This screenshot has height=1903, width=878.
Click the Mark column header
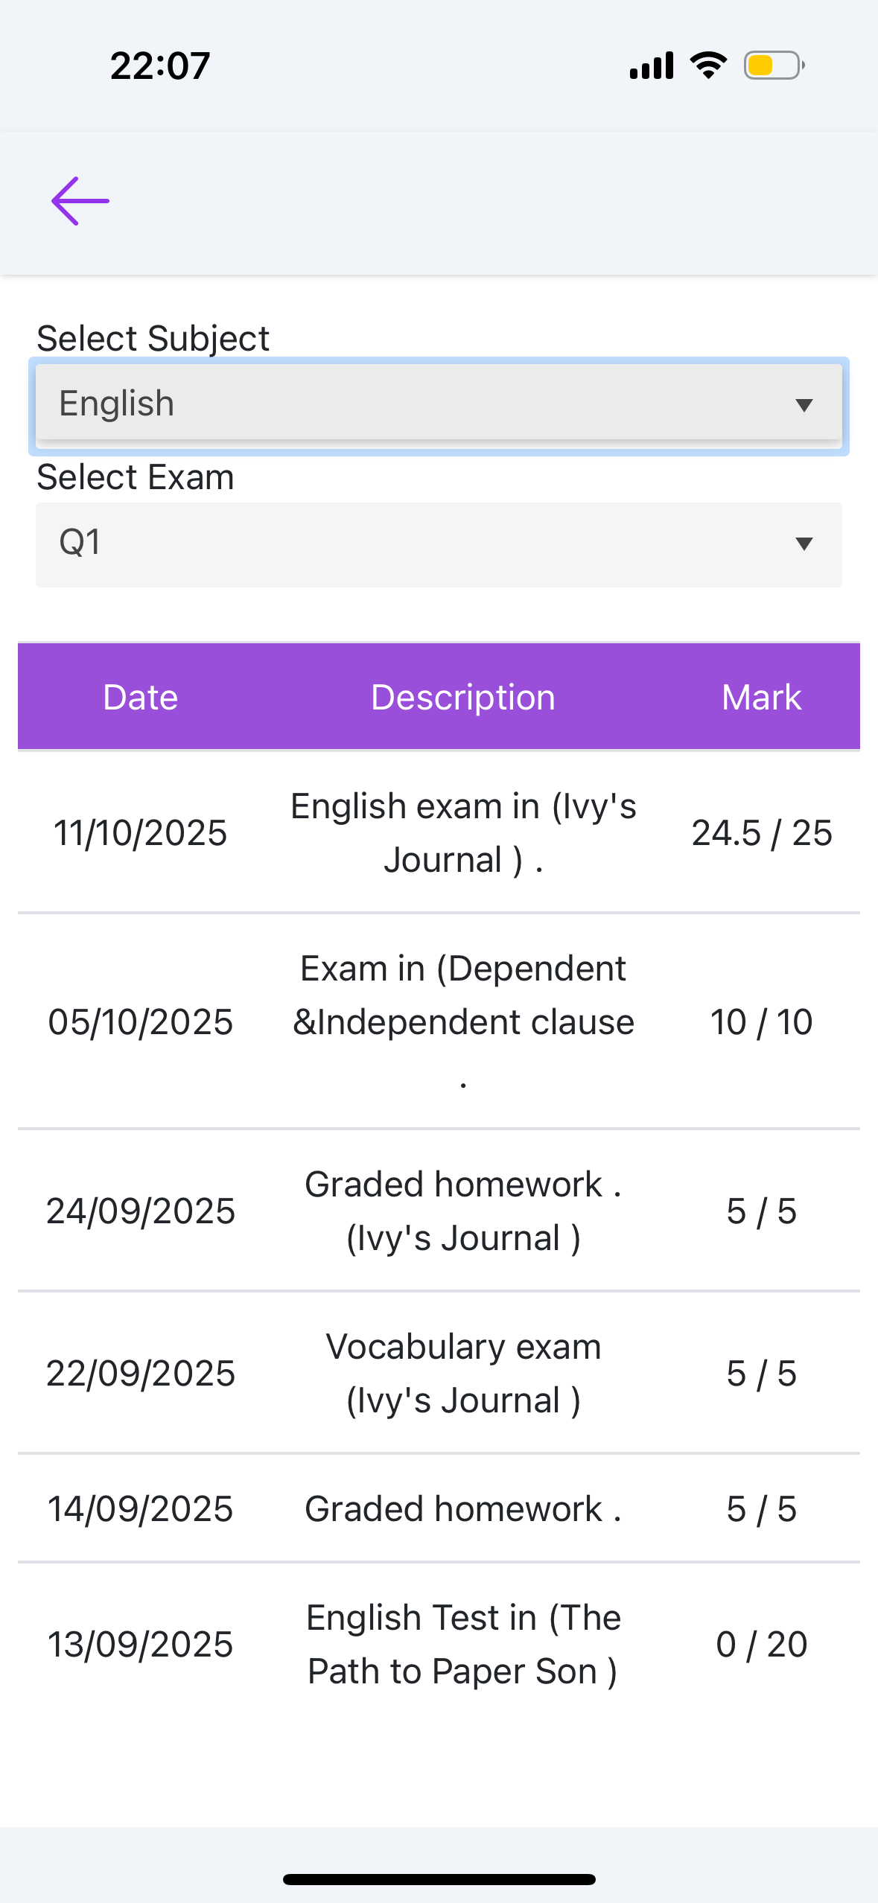761,698
